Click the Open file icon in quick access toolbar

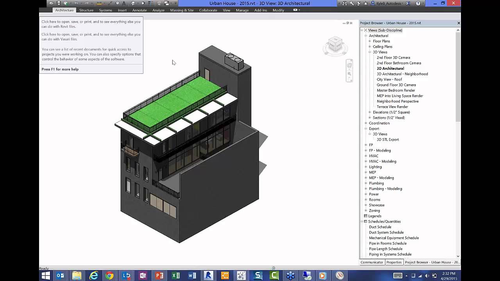pos(51,3)
